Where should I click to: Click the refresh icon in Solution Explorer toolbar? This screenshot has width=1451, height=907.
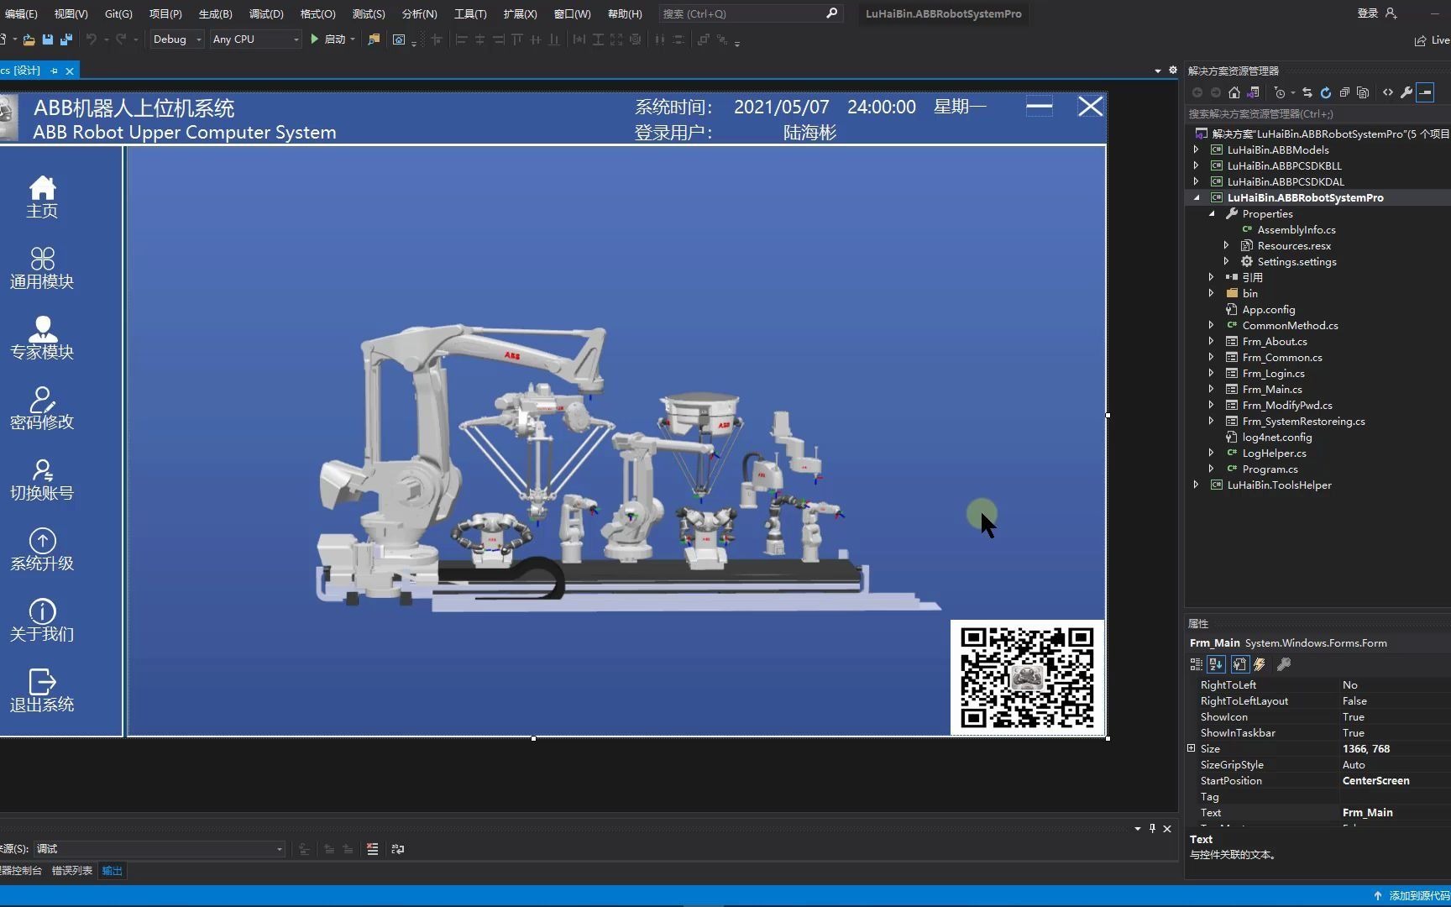coord(1326,92)
